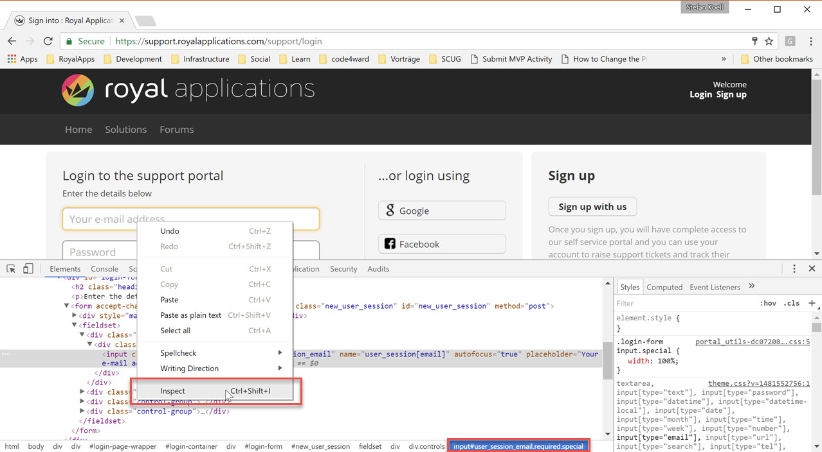Bookmark page with the star icon

point(769,41)
